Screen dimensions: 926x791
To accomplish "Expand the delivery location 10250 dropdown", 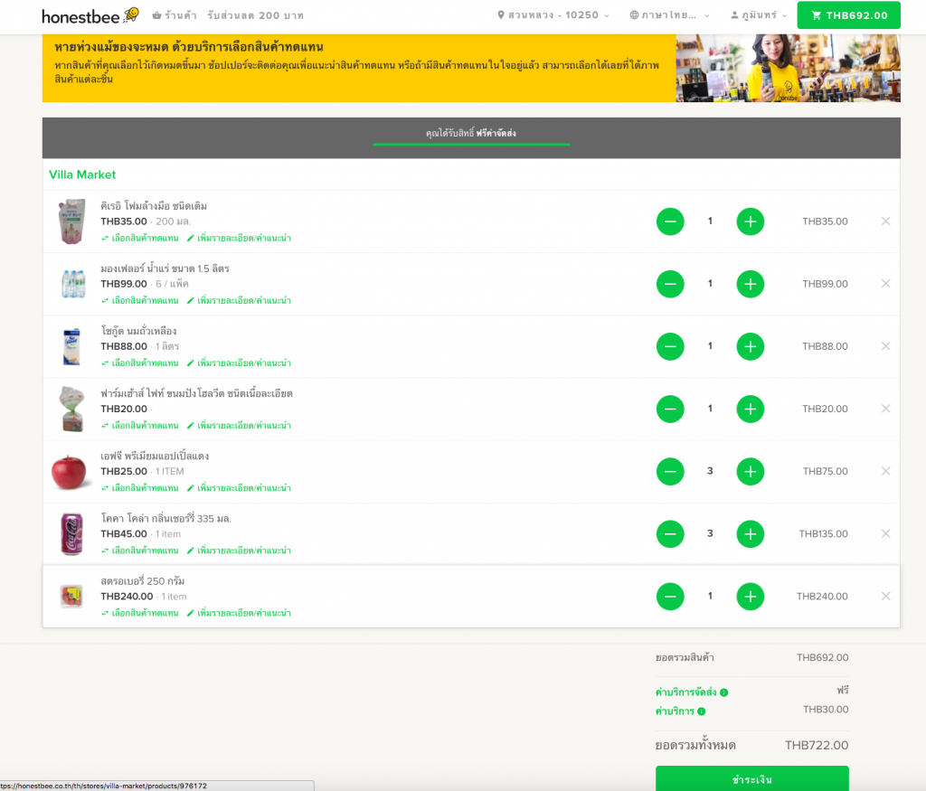I will [553, 15].
